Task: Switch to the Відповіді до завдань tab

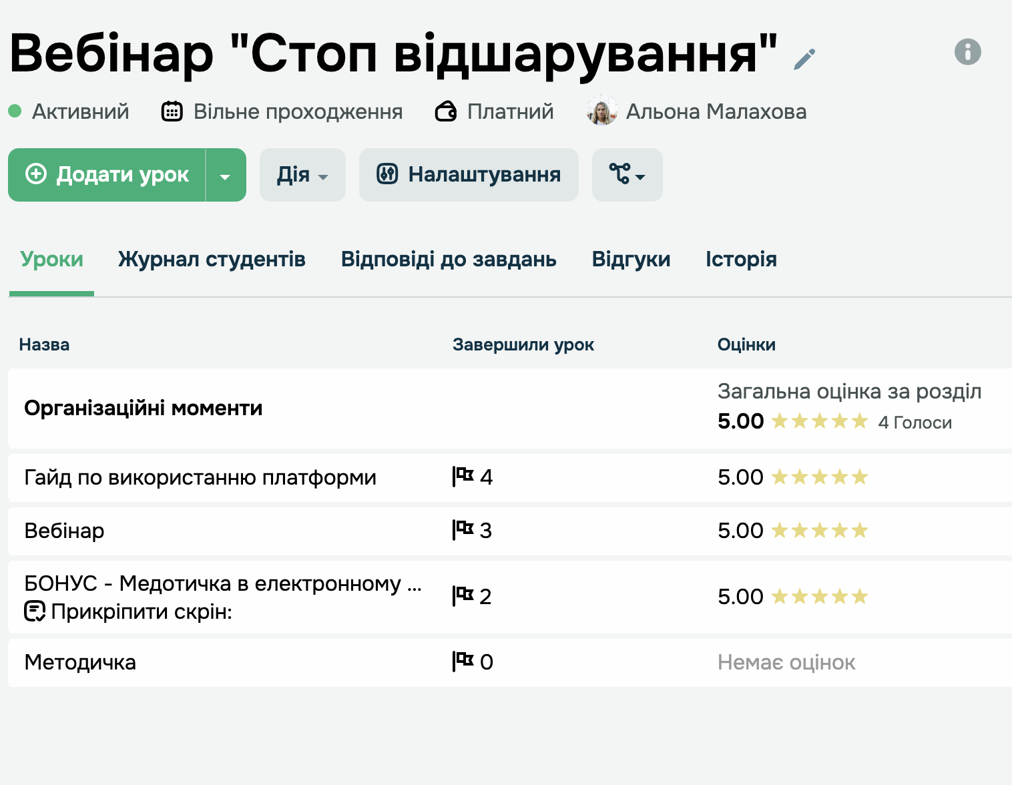Action: click(x=449, y=259)
